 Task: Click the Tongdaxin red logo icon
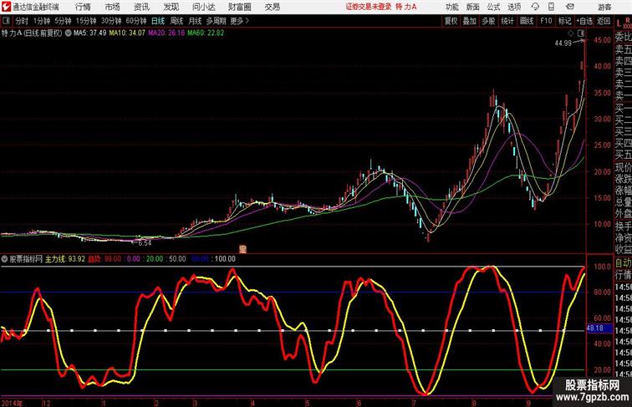pyautogui.click(x=6, y=7)
